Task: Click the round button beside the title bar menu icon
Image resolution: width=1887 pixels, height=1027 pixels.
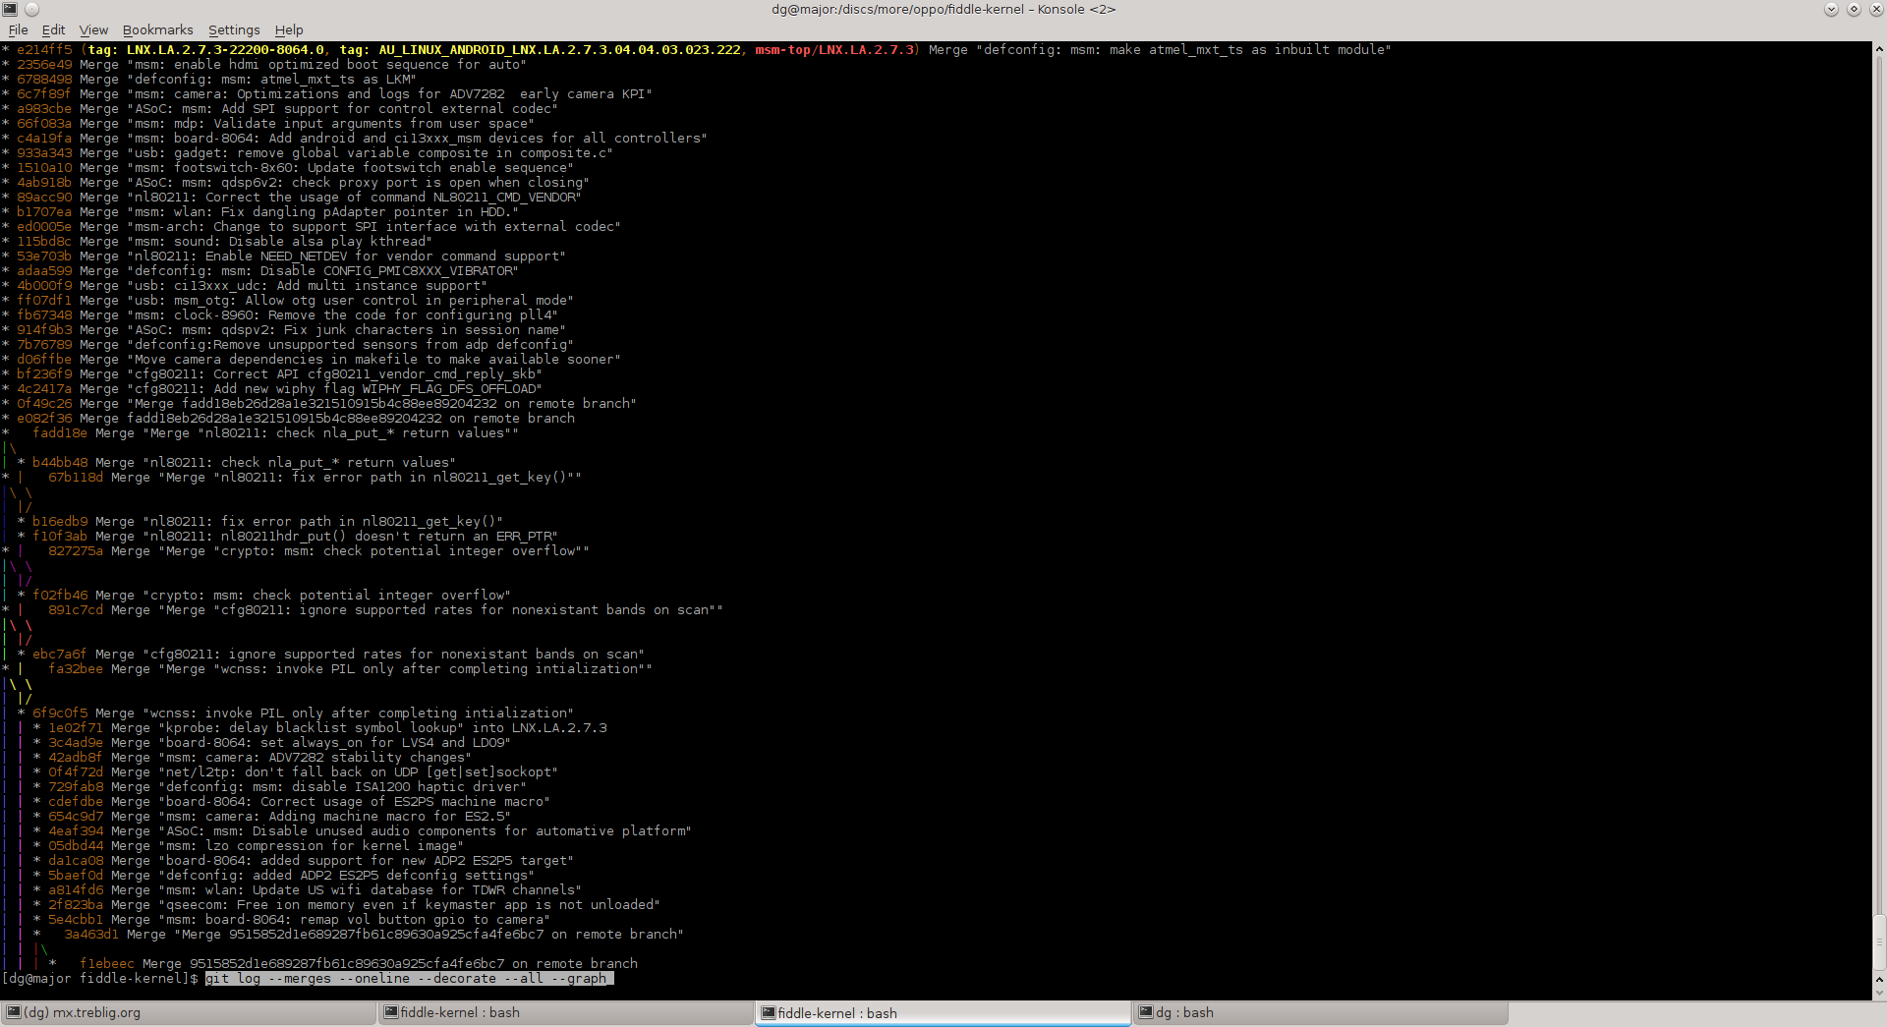Action: (31, 9)
